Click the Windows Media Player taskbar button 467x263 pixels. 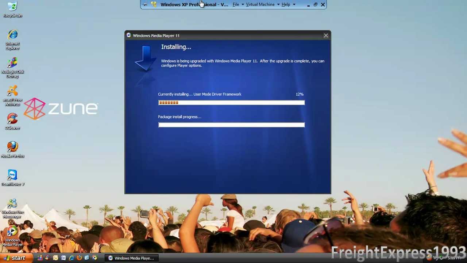coord(131,258)
